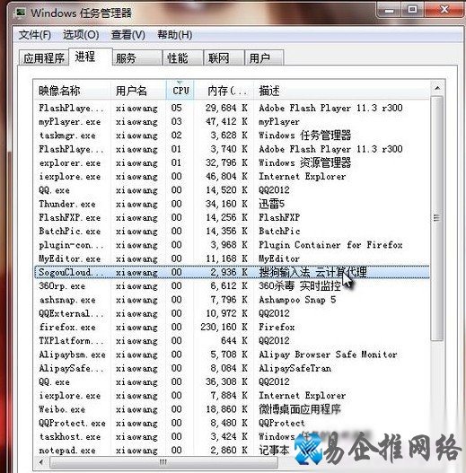Select the plugin-con... process row

pyautogui.click(x=232, y=245)
